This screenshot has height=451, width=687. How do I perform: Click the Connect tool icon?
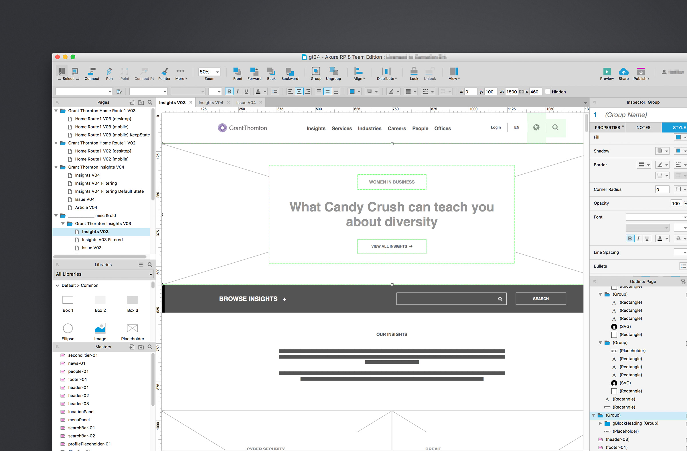click(92, 72)
